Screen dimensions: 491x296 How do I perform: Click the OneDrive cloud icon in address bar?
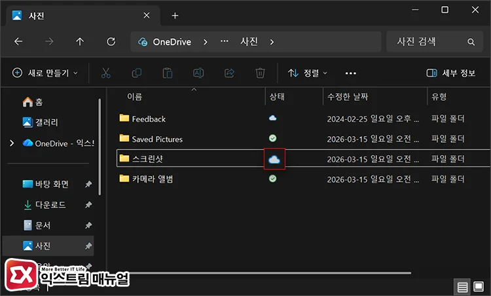[143, 42]
